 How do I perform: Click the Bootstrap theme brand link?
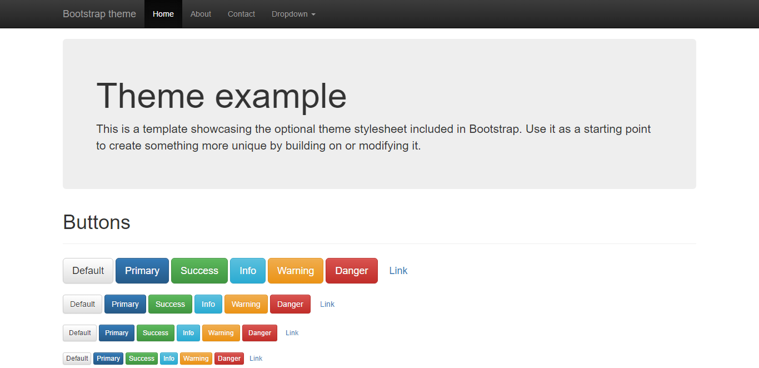click(99, 14)
